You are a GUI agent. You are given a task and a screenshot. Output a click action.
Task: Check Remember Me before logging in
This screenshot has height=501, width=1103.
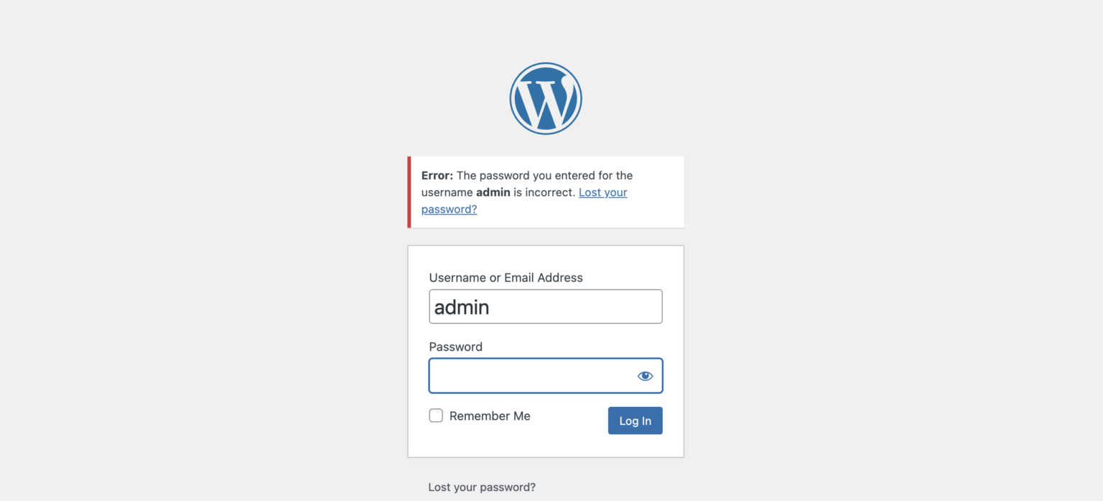tap(436, 415)
